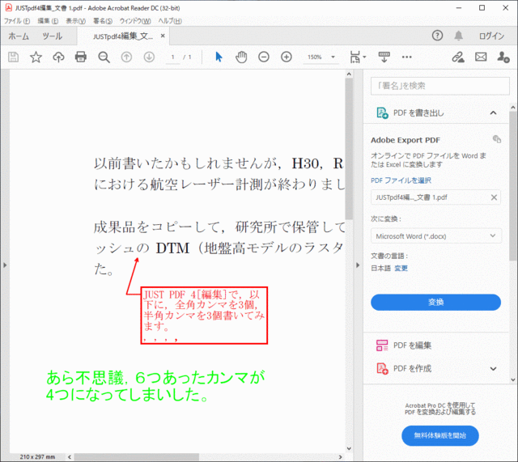Go to previous page arrow icon
The height and width of the screenshot is (462, 518).
coord(126,57)
